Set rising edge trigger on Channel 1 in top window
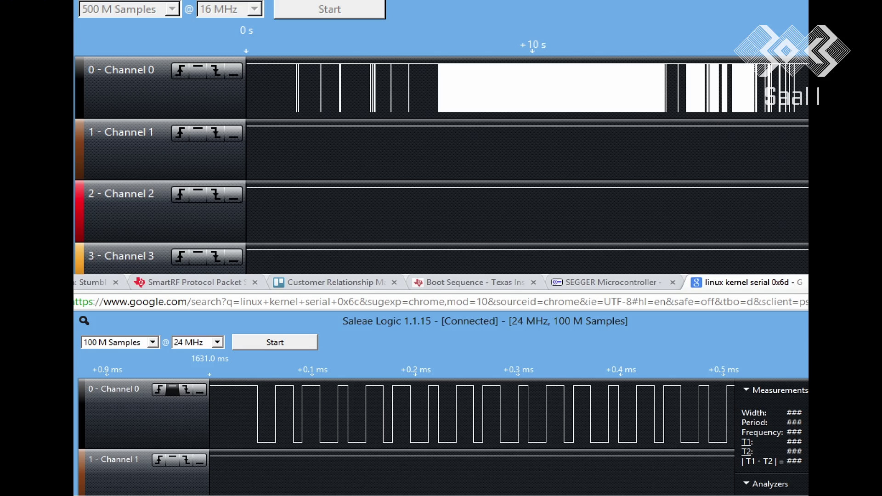Image resolution: width=882 pixels, height=496 pixels. pos(180,133)
